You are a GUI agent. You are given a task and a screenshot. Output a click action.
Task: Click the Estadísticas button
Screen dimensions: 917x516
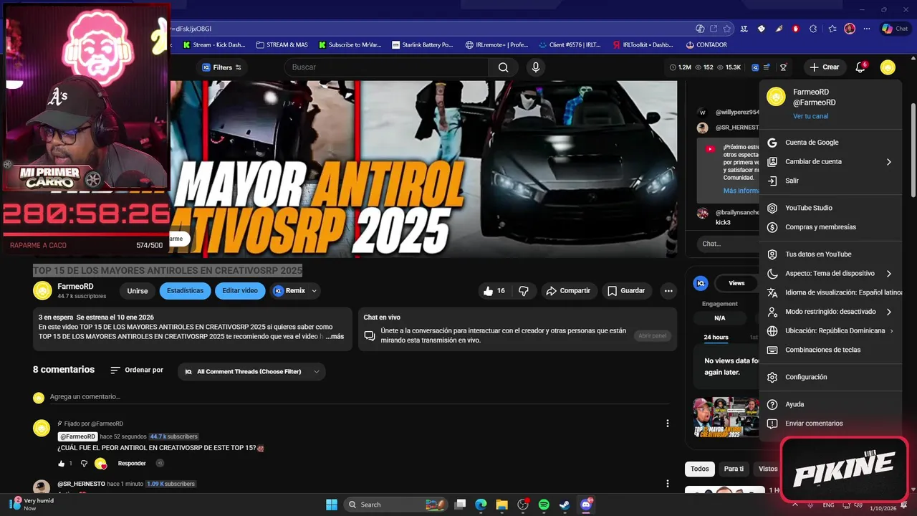tap(185, 291)
